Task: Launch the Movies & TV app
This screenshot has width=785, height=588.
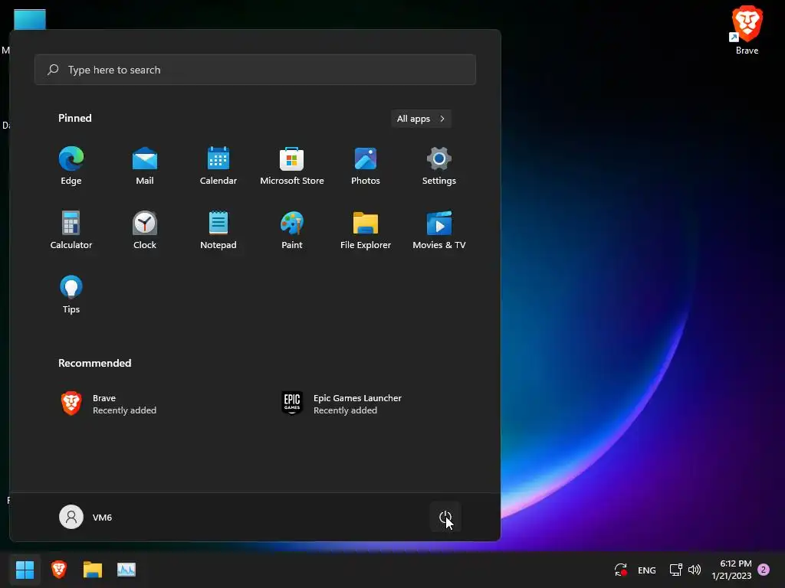Action: coord(439,230)
